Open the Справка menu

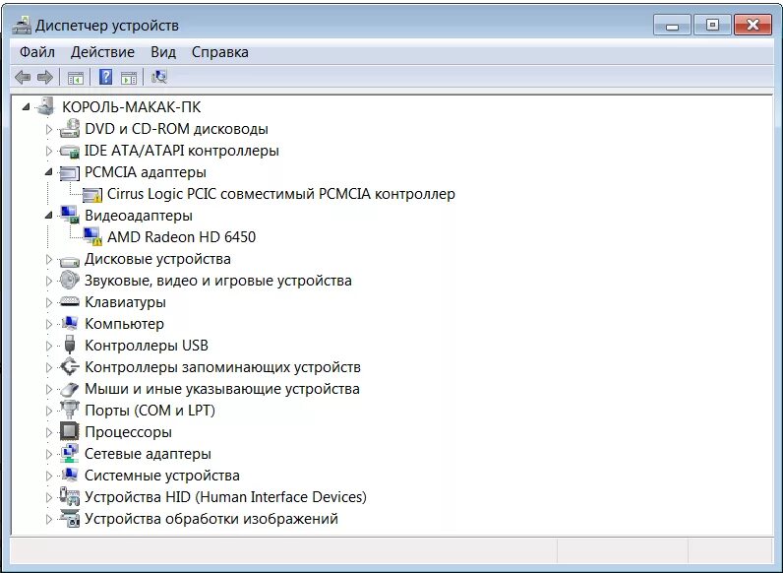(219, 52)
